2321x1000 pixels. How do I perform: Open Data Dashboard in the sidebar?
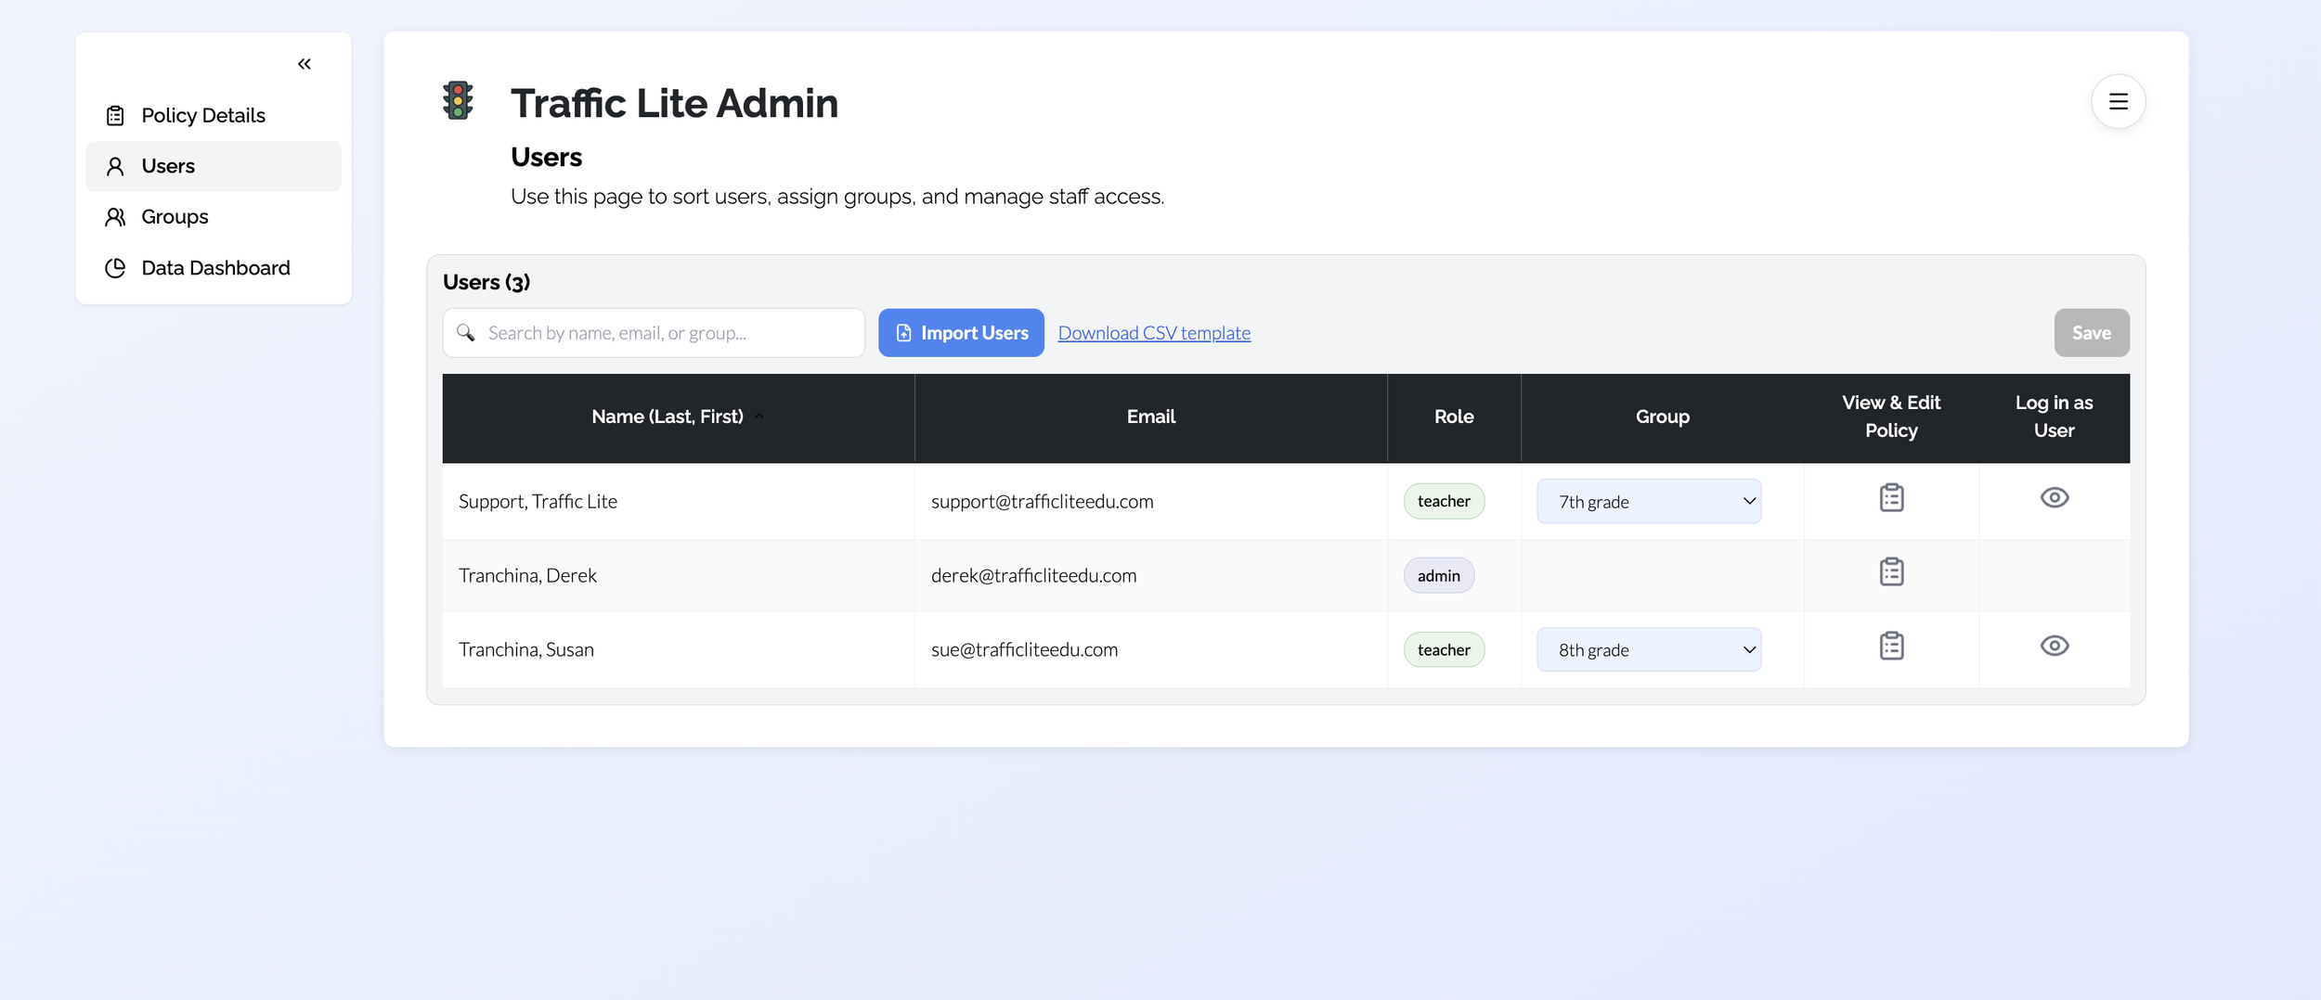pos(214,268)
